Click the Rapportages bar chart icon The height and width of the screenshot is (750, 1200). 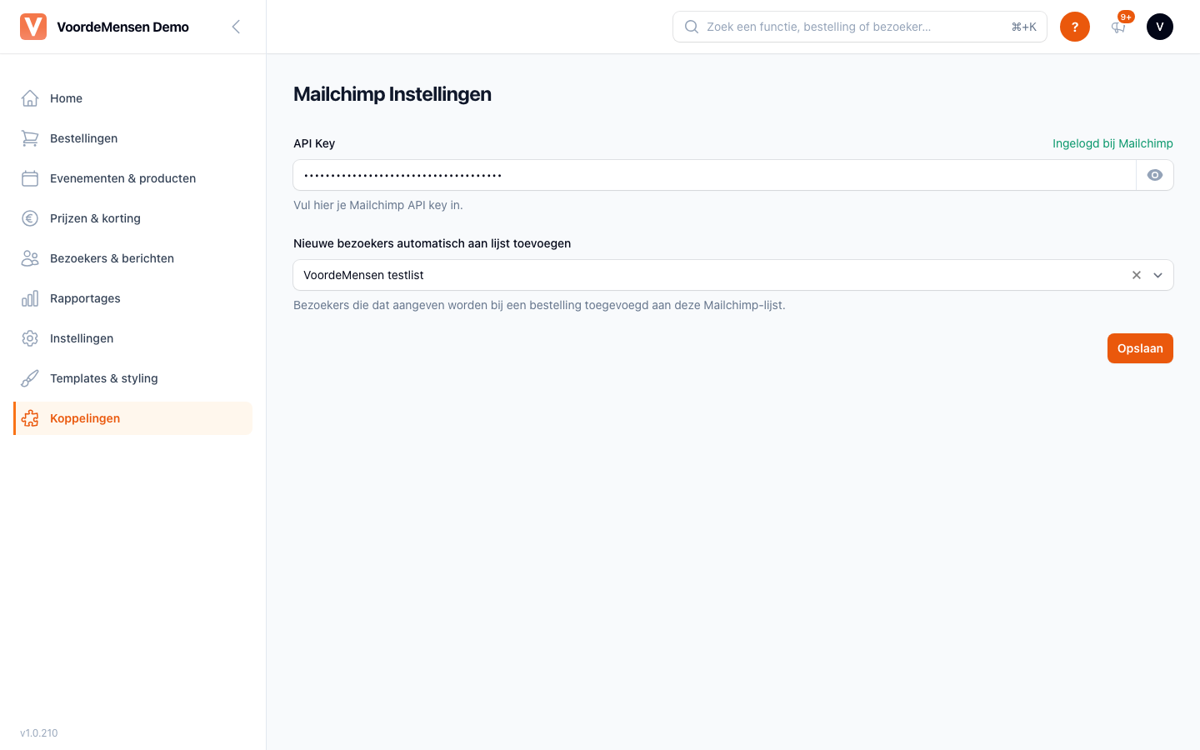pos(30,298)
